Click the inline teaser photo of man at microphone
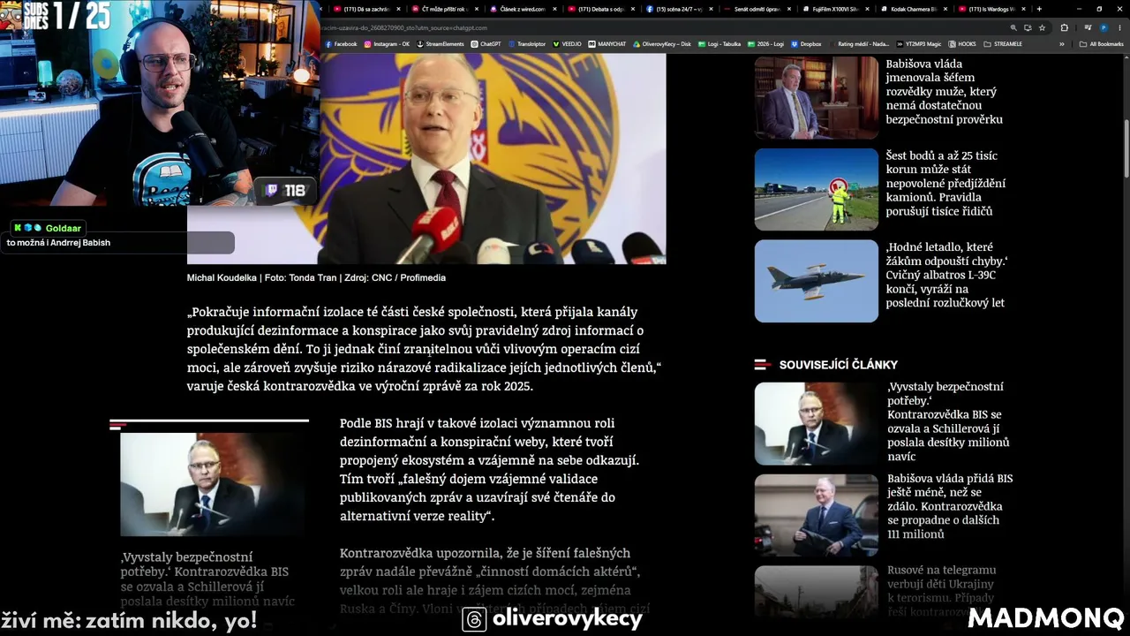Screen dimensions: 1130x636 point(214,484)
